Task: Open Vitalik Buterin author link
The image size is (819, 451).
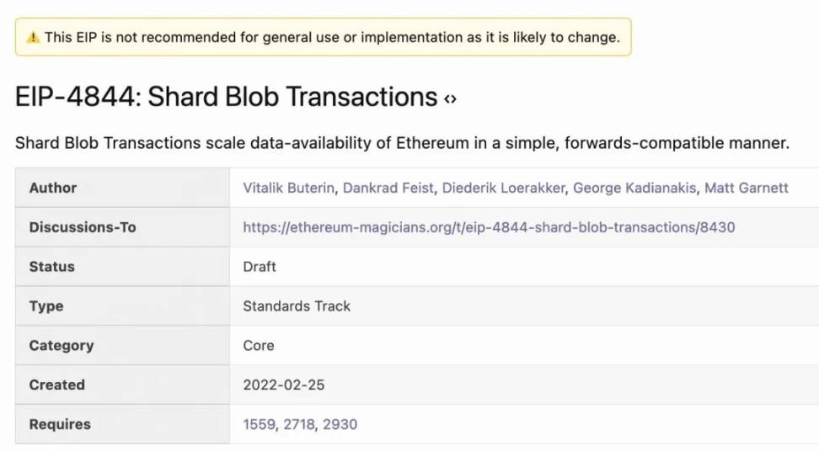Action: [288, 188]
